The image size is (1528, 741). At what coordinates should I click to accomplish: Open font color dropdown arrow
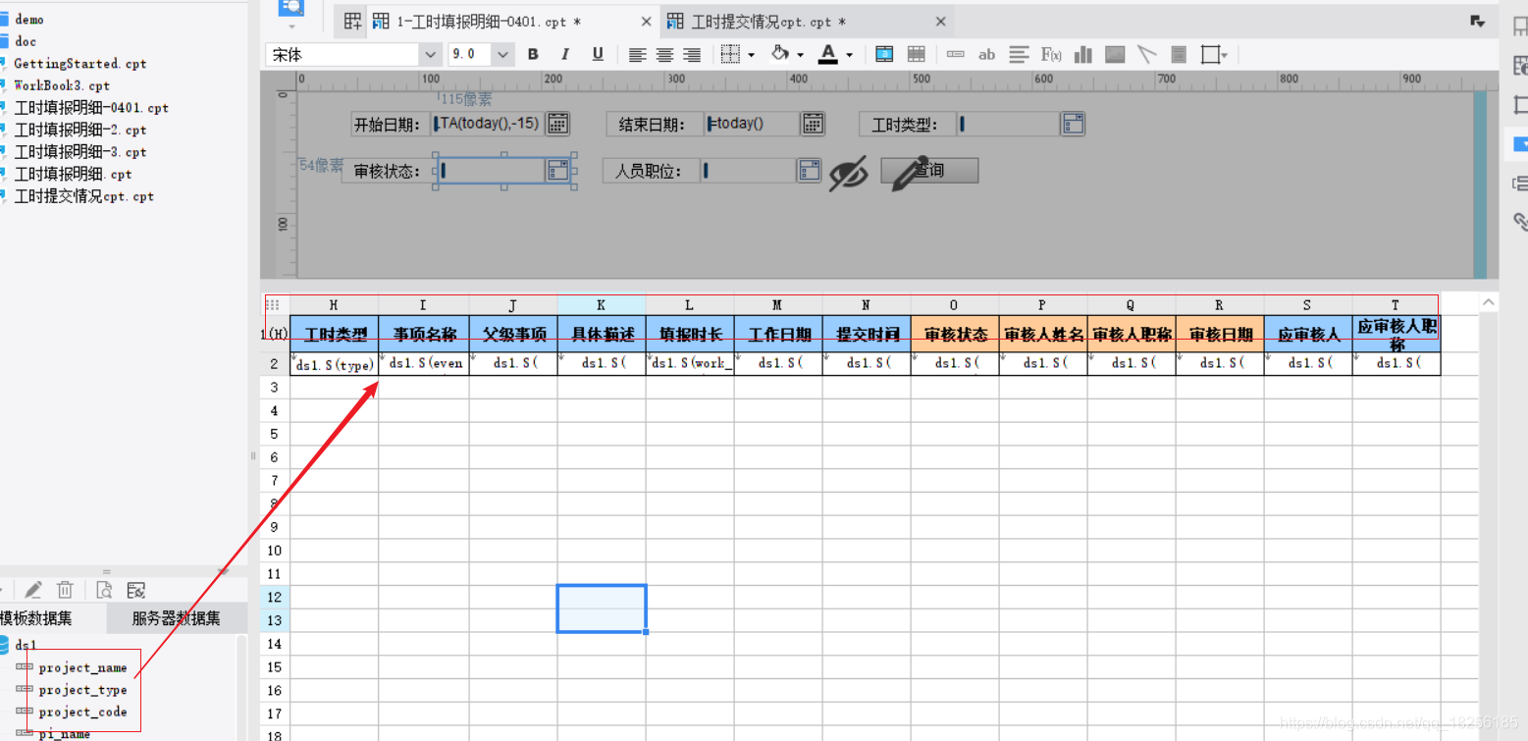849,55
